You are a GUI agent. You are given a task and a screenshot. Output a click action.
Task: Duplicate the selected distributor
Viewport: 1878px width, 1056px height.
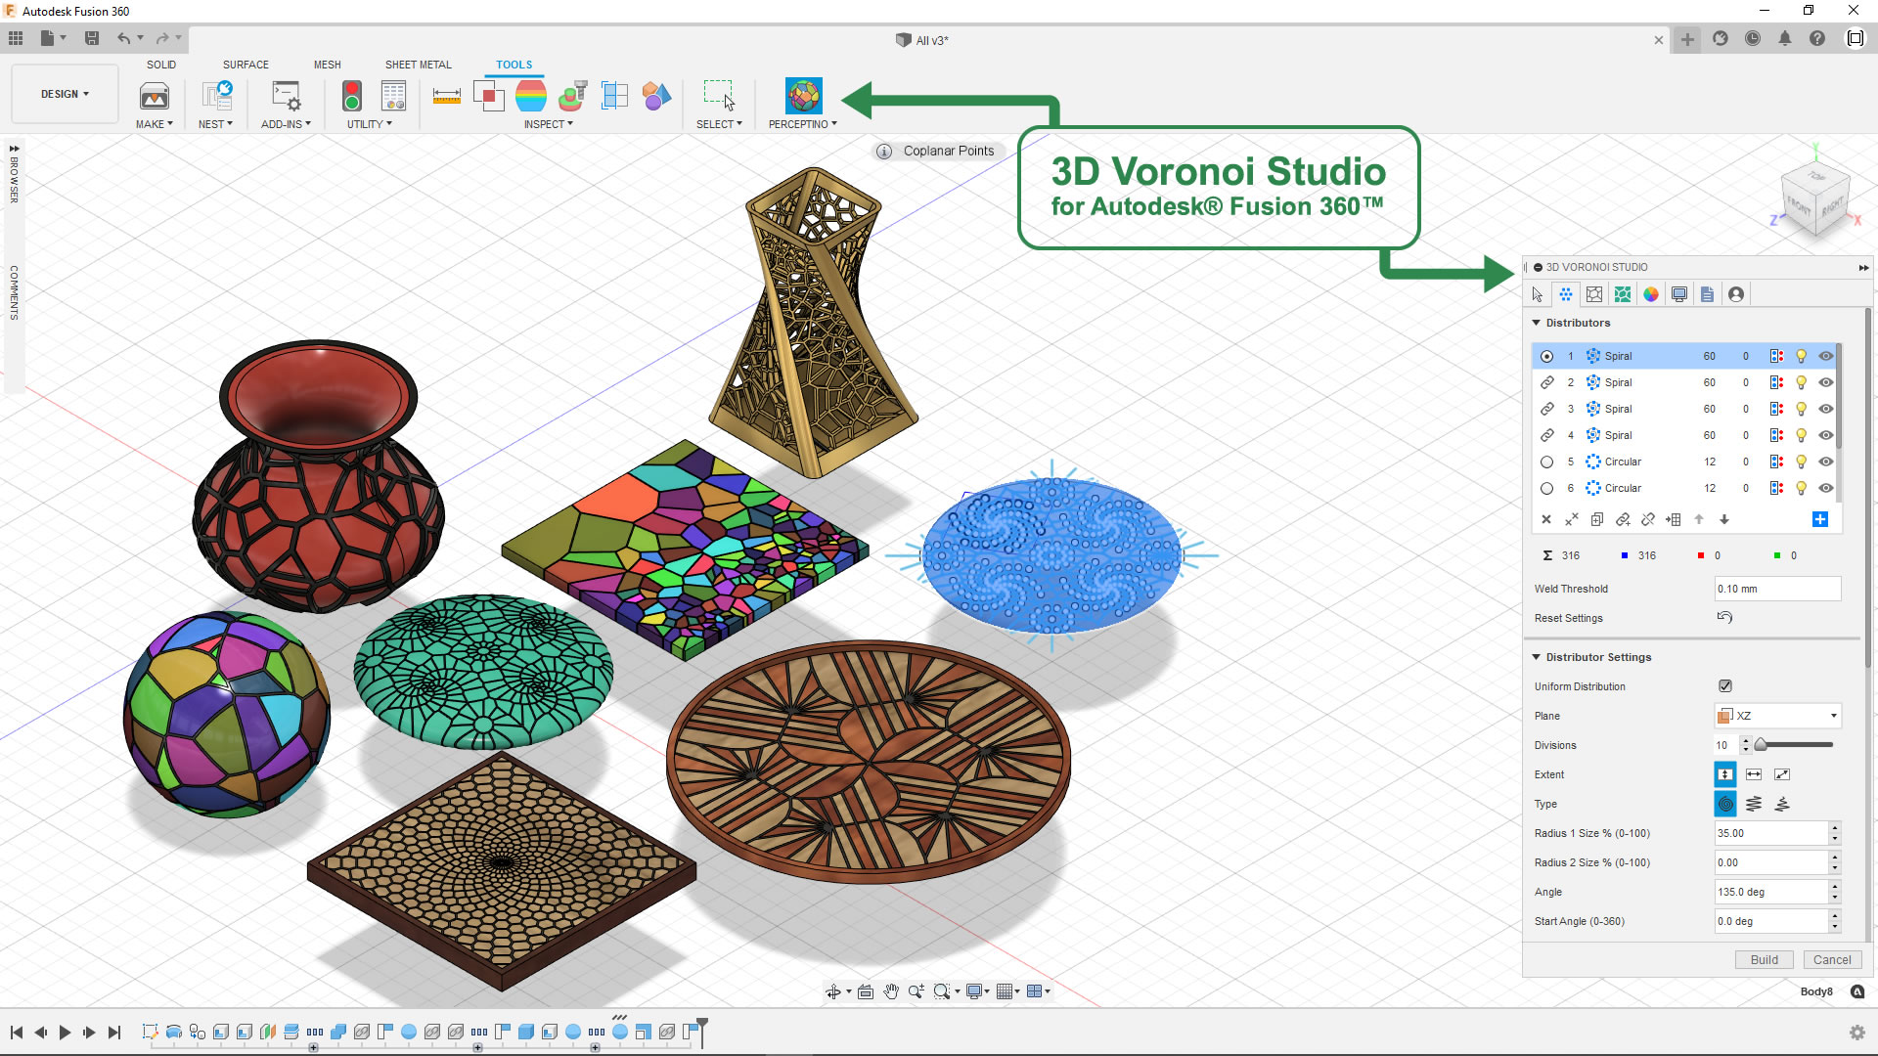1596,519
